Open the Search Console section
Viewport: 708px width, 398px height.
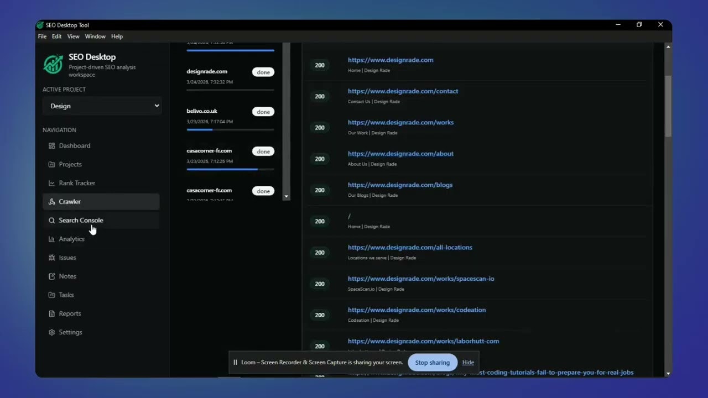pyautogui.click(x=101, y=220)
